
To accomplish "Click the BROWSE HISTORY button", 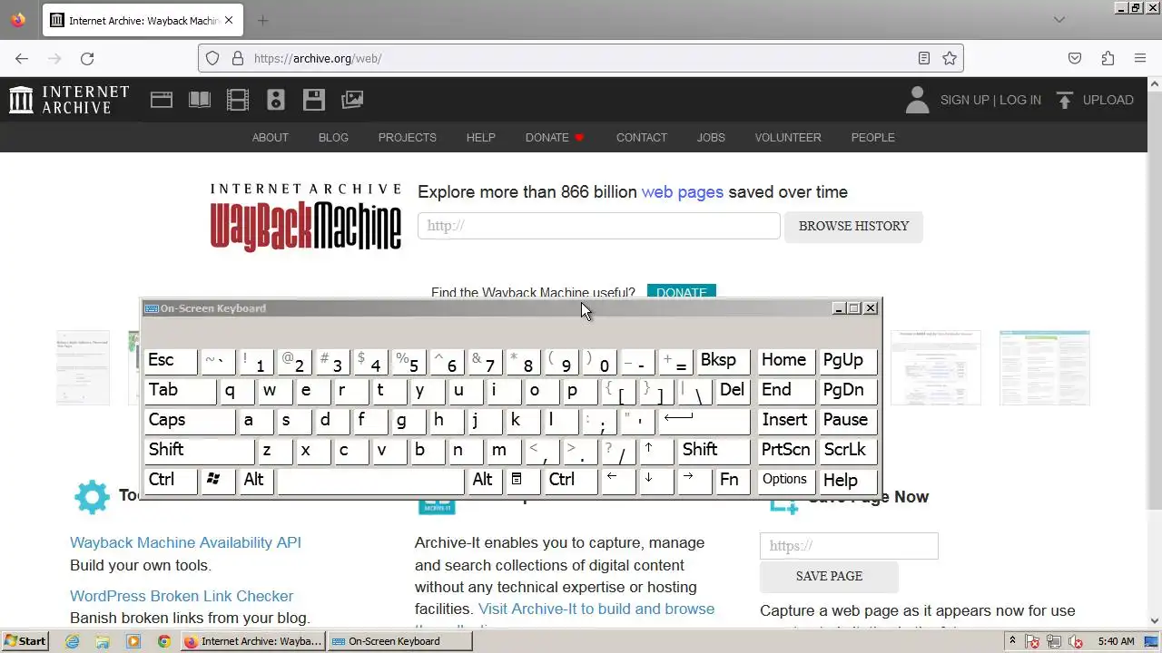I will (x=853, y=226).
